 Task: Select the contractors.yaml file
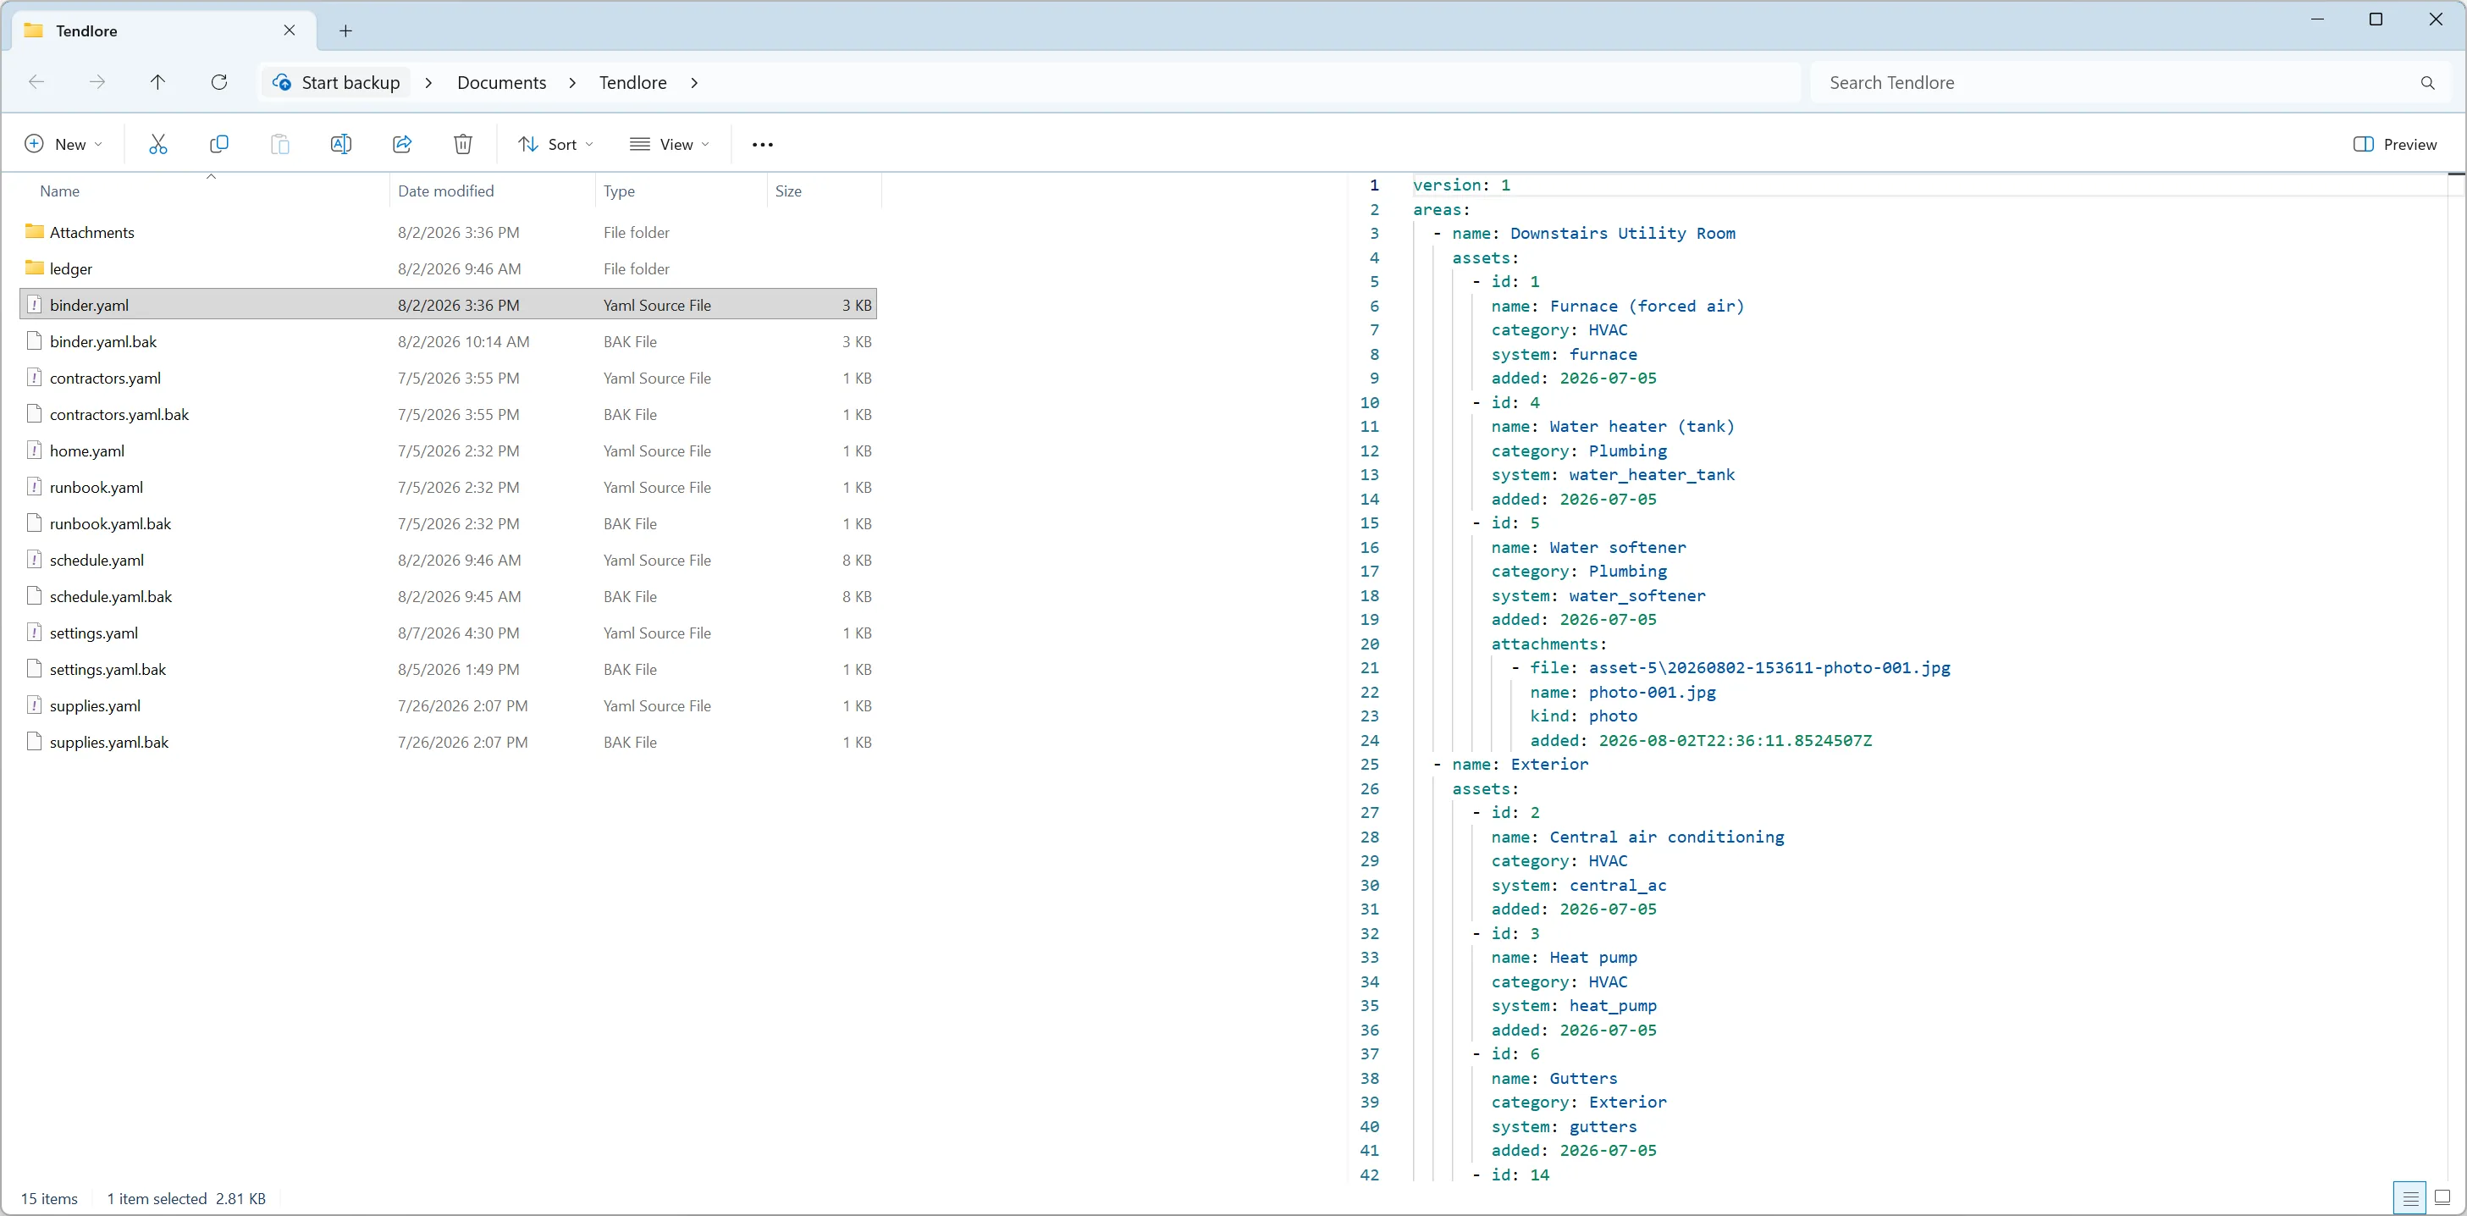(448, 378)
